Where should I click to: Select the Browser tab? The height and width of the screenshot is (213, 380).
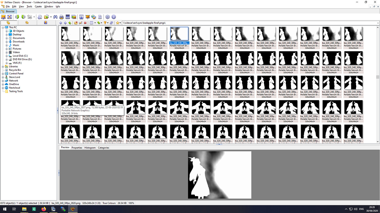point(9,11)
